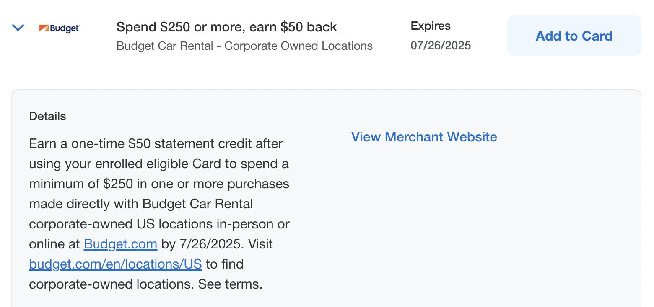Viewport: 654px width, 307px height.
Task: Click the 'Spend $250 or more' offer title
Action: coord(226,27)
